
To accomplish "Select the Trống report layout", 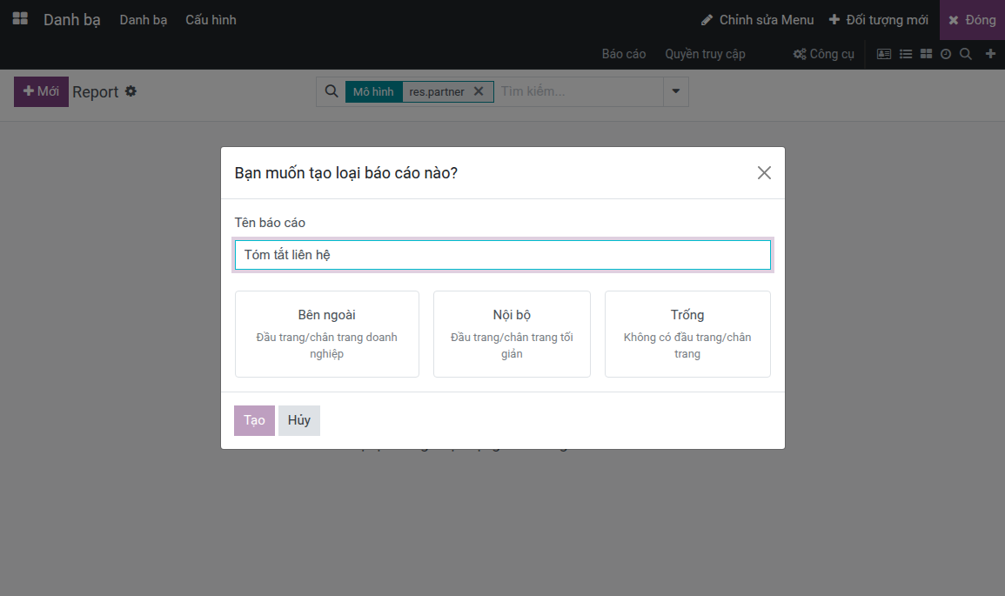I will point(687,334).
